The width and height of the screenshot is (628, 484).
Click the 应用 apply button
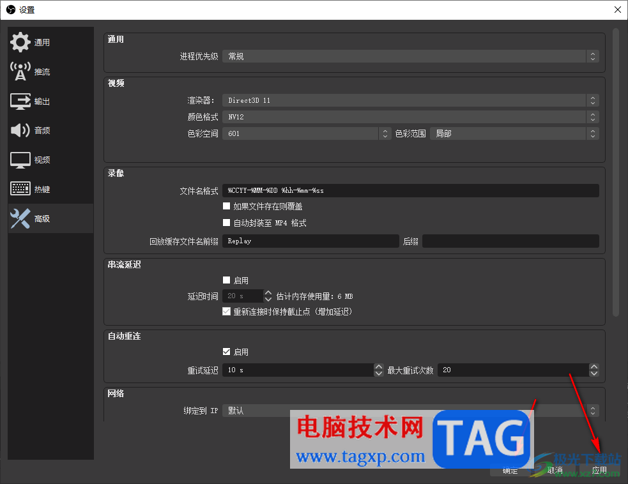[599, 470]
